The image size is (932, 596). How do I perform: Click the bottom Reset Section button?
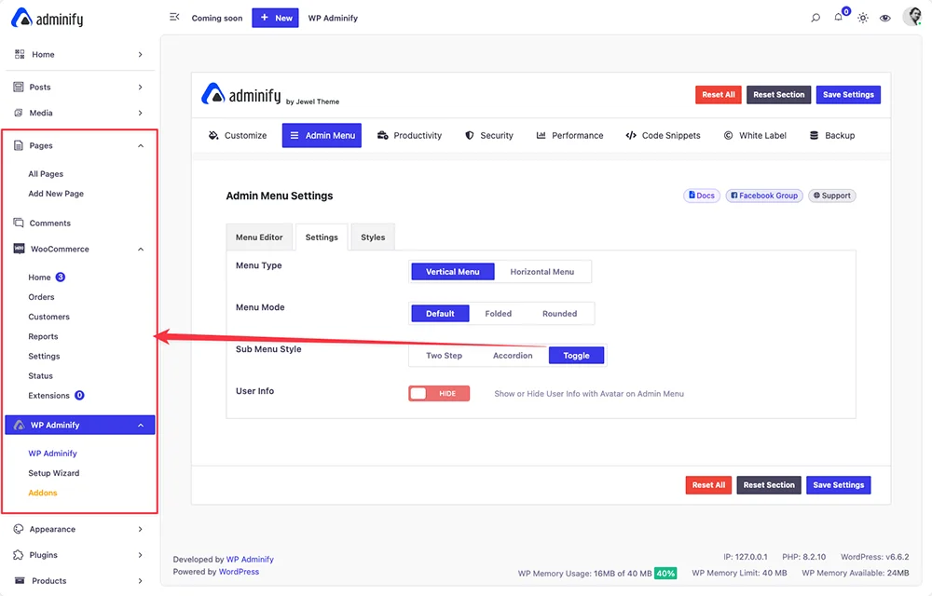[769, 485]
